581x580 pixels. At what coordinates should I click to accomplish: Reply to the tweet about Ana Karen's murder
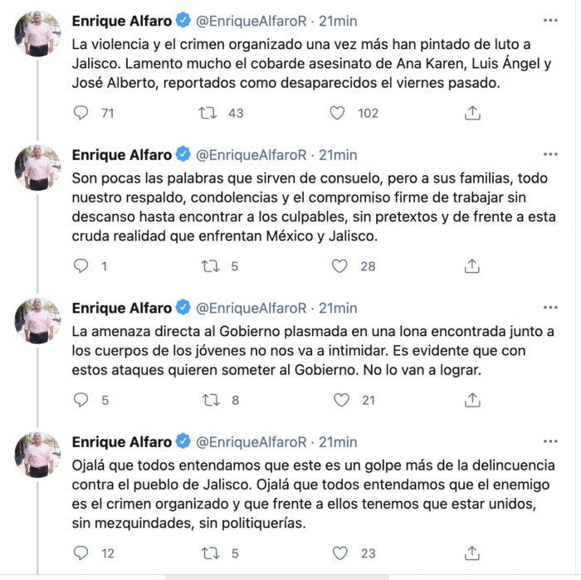click(x=81, y=113)
